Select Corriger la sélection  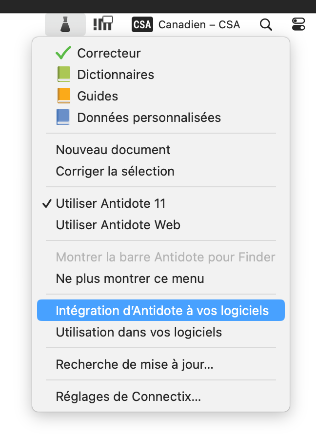click(115, 171)
